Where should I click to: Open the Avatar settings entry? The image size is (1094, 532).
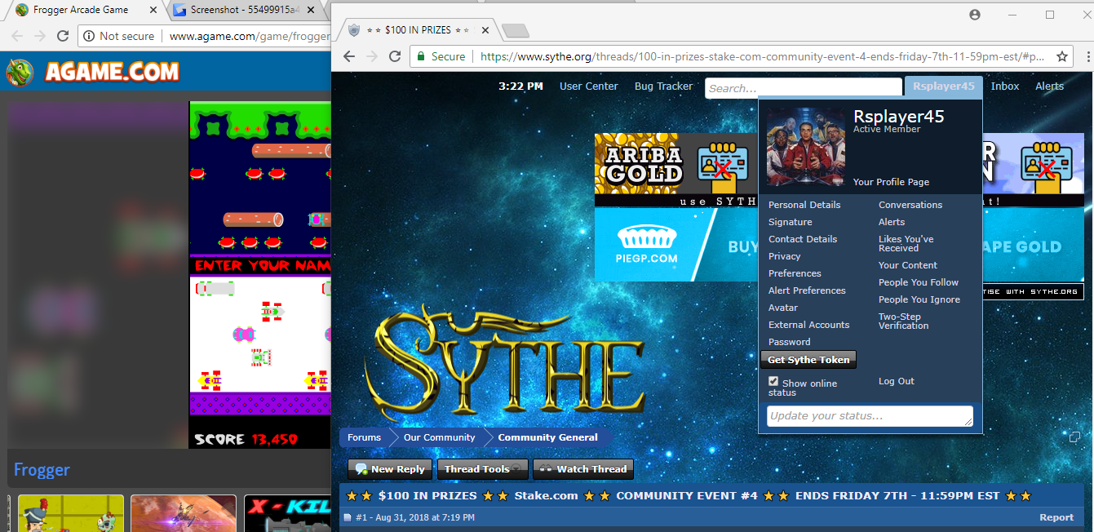[783, 308]
